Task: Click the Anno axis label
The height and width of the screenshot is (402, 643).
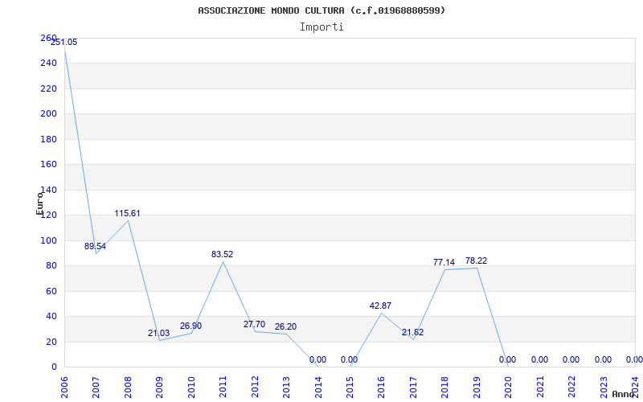Action: [x=624, y=394]
